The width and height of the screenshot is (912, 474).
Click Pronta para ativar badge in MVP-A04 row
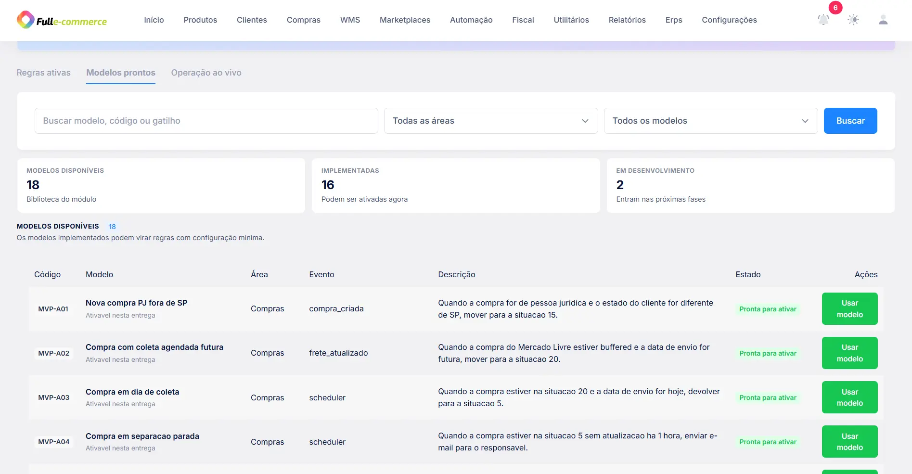(768, 442)
